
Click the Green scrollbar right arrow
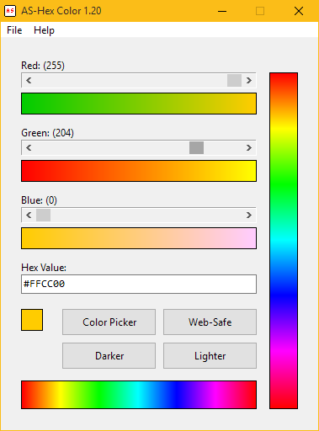248,148
